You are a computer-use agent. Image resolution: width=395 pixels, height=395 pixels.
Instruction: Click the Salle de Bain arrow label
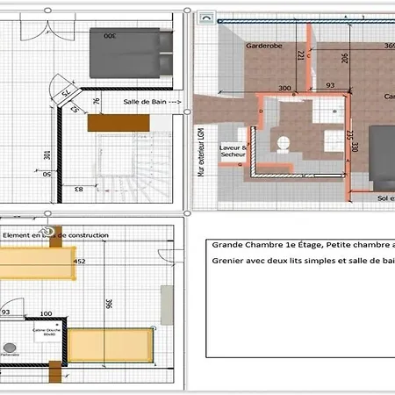152,102
